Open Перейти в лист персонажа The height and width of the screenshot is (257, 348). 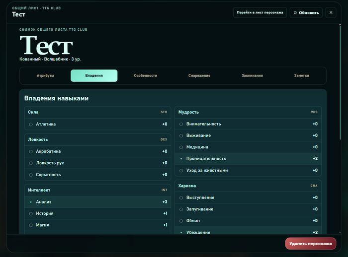click(x=260, y=12)
